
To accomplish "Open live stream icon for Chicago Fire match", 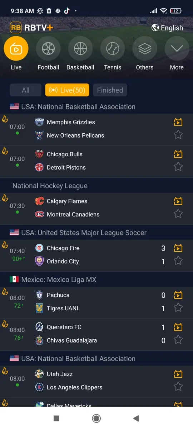I will (178, 248).
